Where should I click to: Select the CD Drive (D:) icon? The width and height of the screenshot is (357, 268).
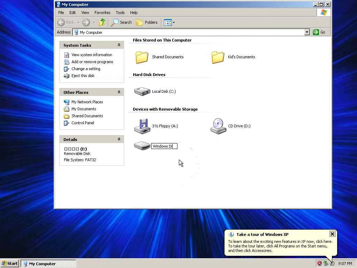click(x=218, y=126)
